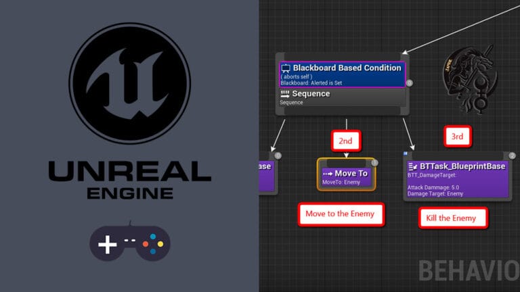Select the Blackboard Based Condition decorator
Image resolution: width=520 pixels, height=292 pixels.
[342, 74]
